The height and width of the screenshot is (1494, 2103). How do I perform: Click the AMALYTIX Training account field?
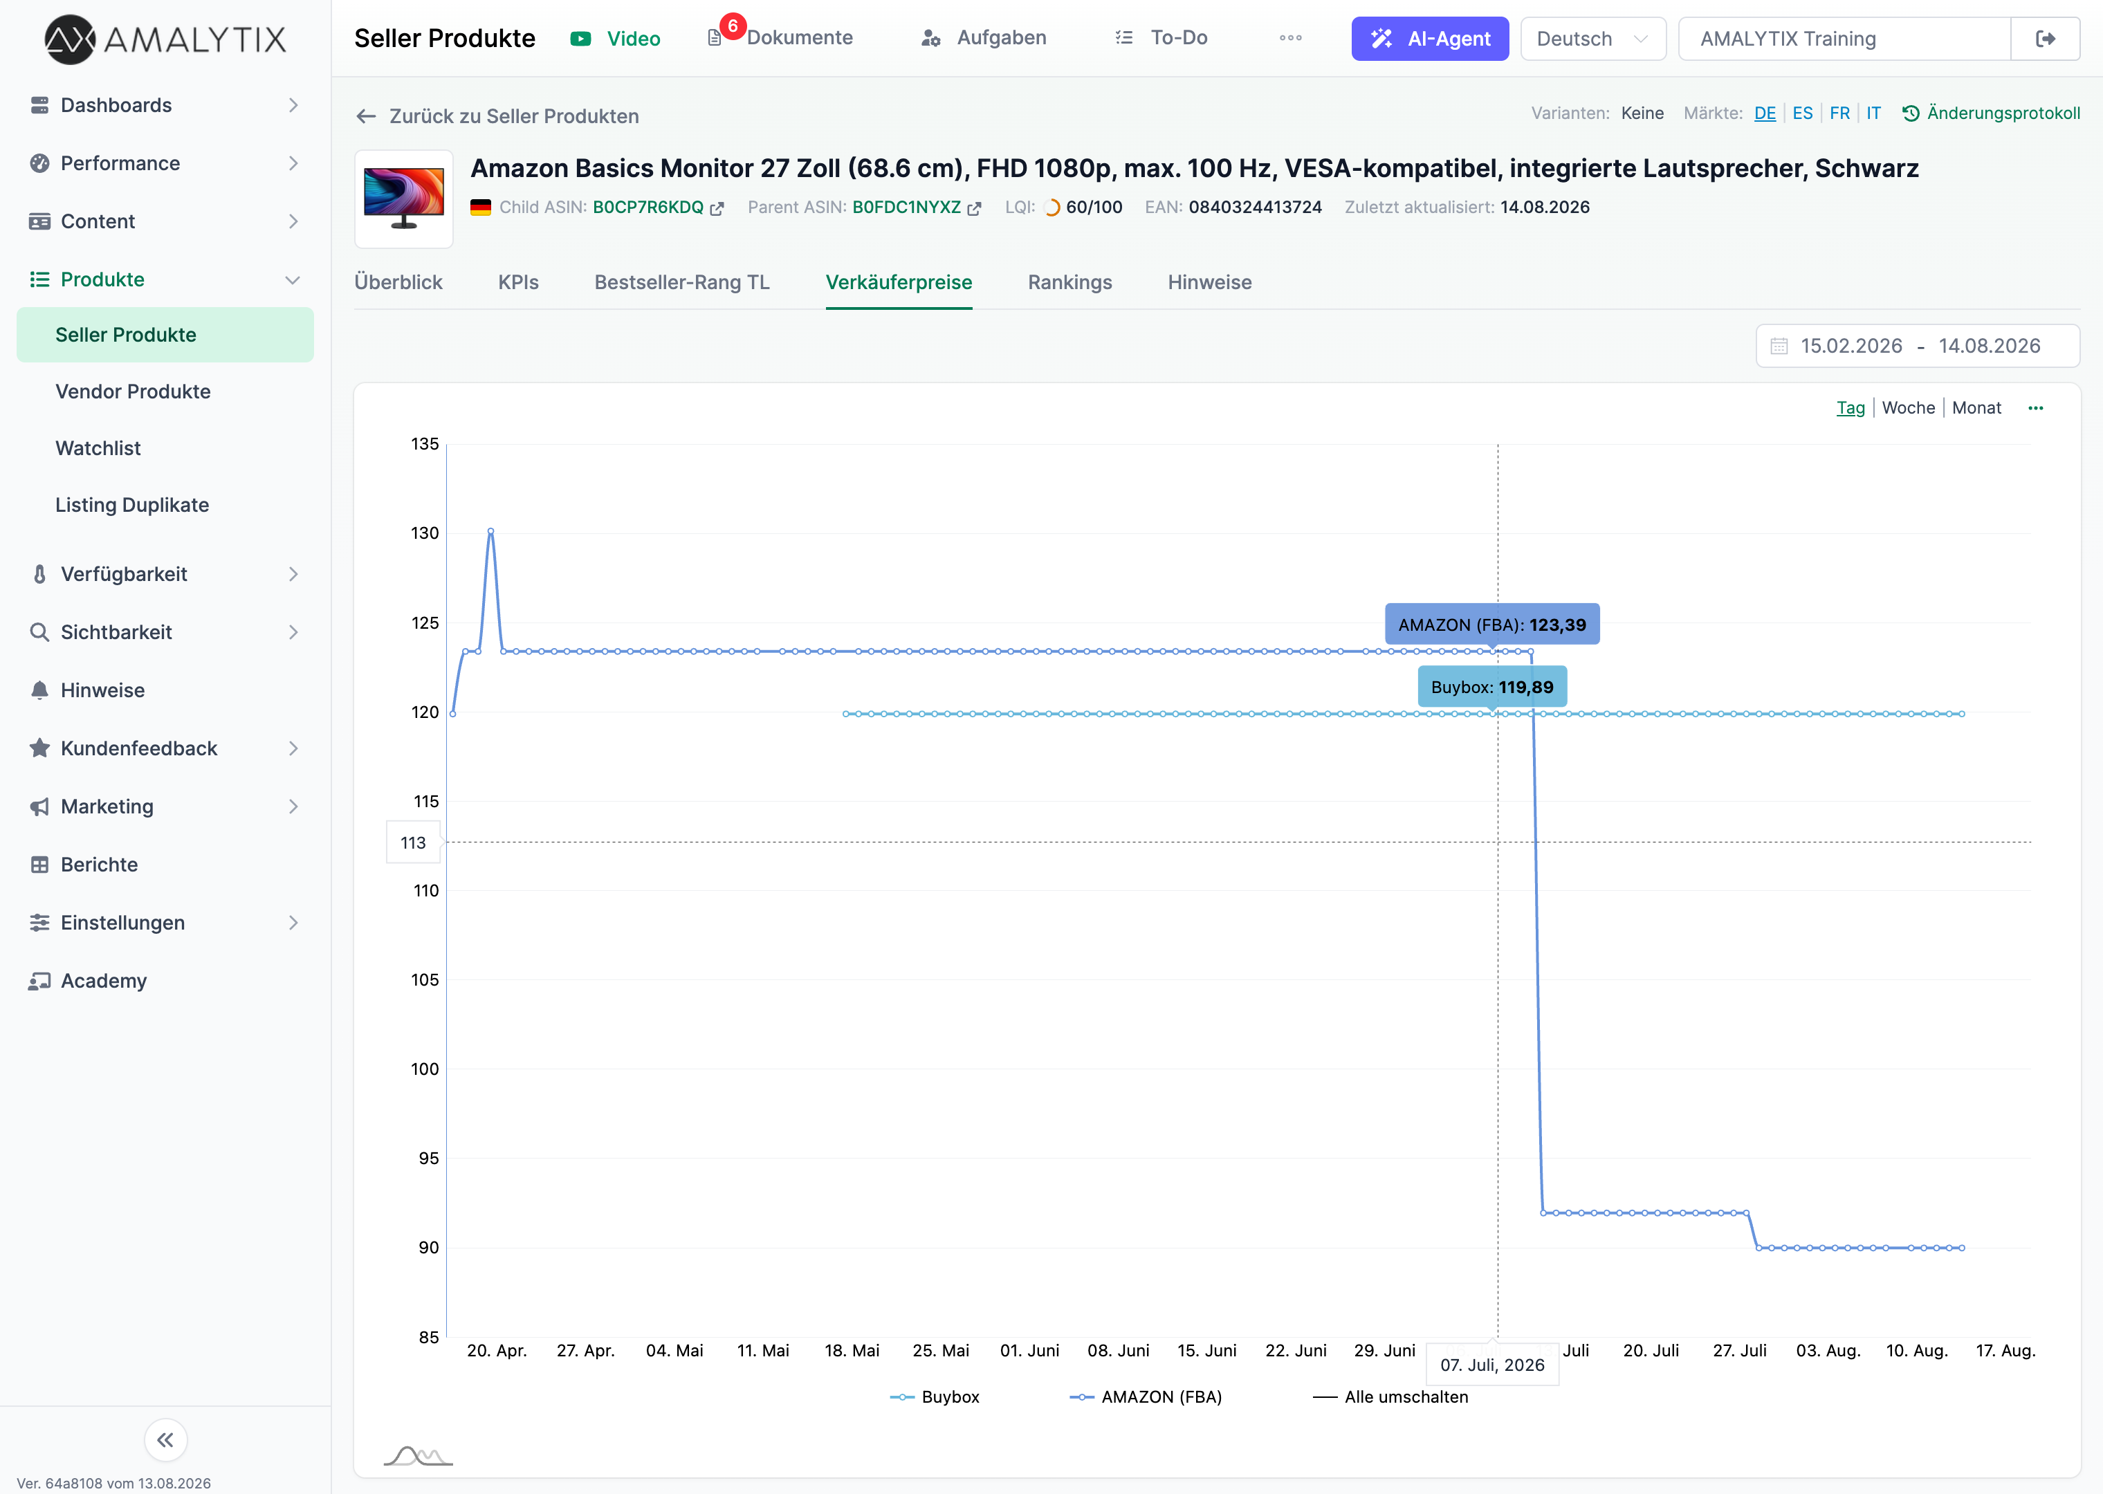1844,39
